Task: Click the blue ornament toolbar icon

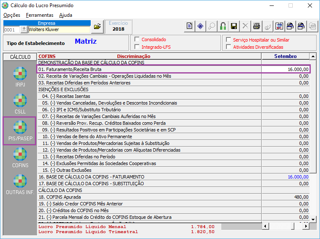Action: click(x=200, y=26)
